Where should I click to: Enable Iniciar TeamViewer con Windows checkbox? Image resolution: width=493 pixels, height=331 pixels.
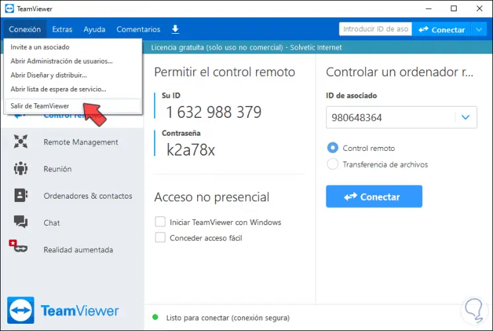click(159, 222)
